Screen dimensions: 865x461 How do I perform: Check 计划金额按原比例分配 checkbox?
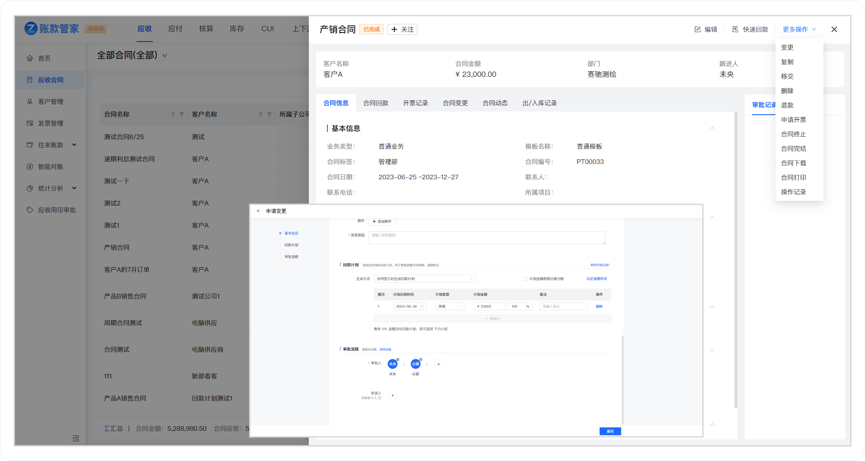(525, 279)
